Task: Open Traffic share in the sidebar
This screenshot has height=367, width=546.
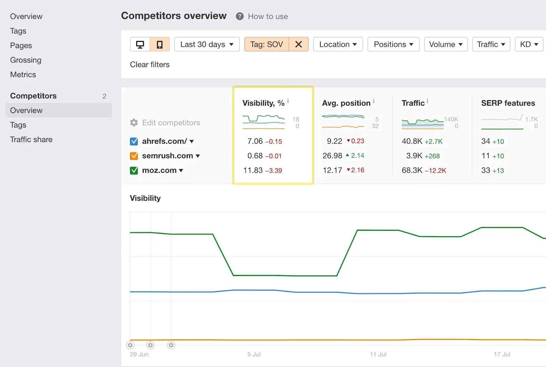Action: (31, 139)
